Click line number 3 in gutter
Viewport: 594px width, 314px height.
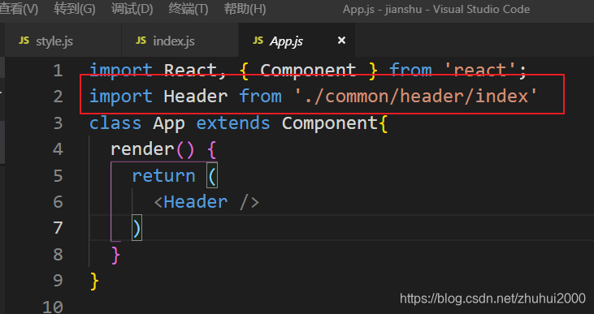[x=58, y=123]
